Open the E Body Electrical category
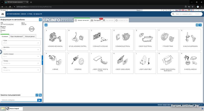 pyautogui.click(x=145, y=40)
